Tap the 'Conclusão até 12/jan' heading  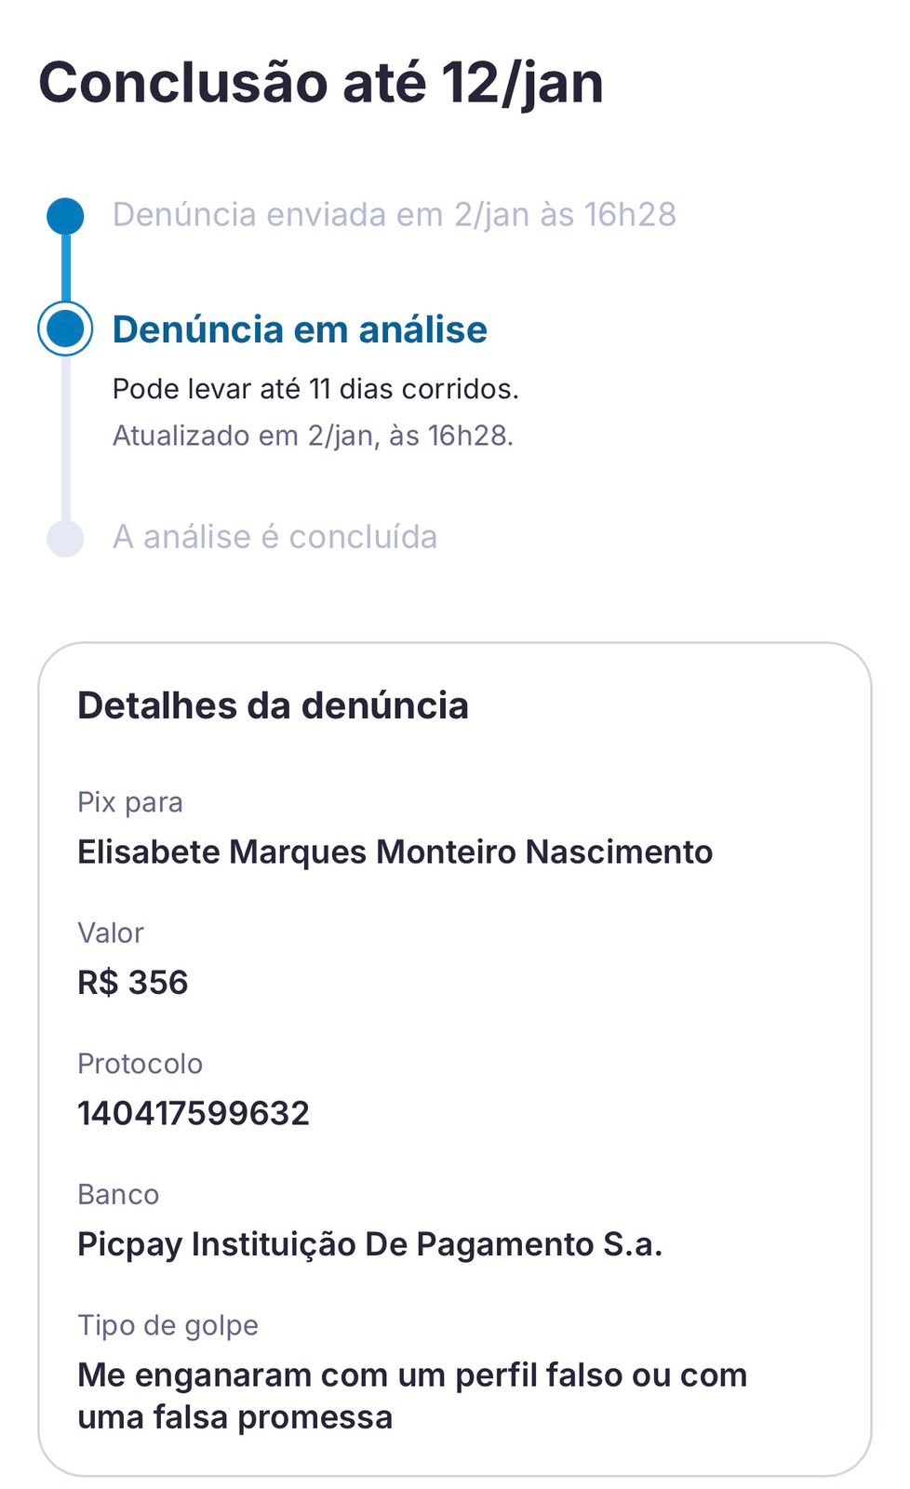click(321, 83)
